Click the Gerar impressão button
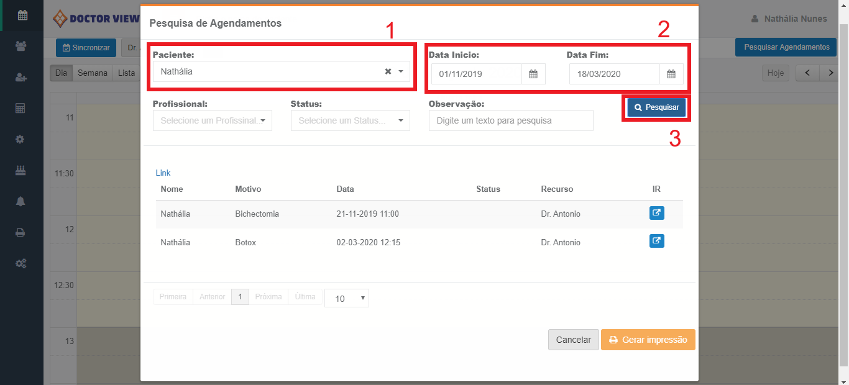 [648, 340]
